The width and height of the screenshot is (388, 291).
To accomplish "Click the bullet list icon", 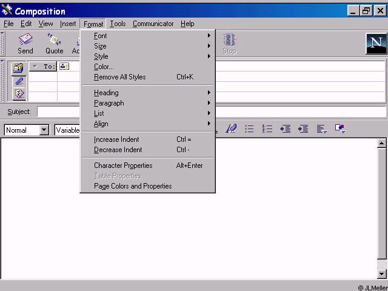I will [x=249, y=129].
